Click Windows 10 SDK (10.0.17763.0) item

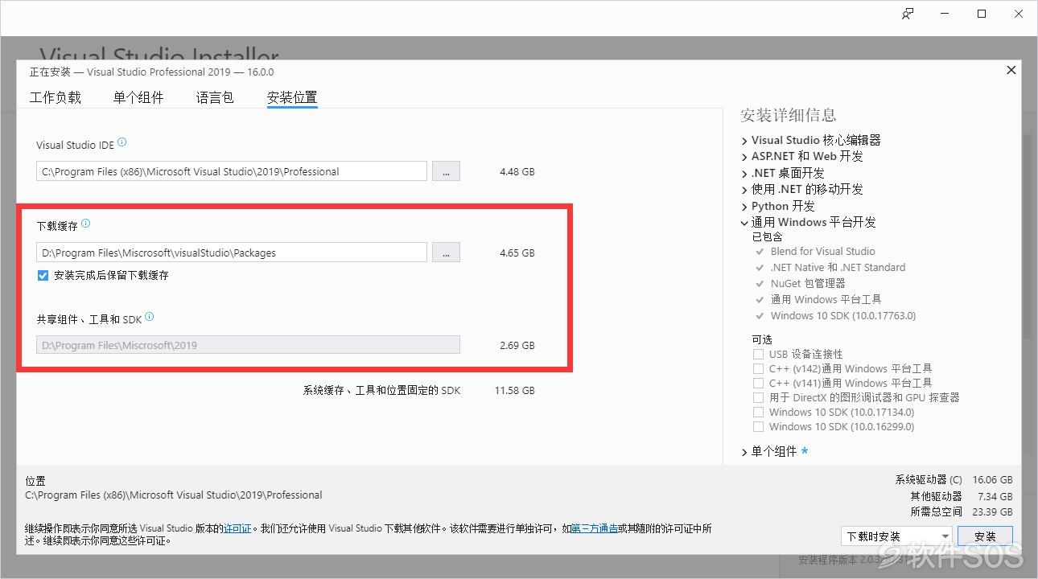[843, 315]
